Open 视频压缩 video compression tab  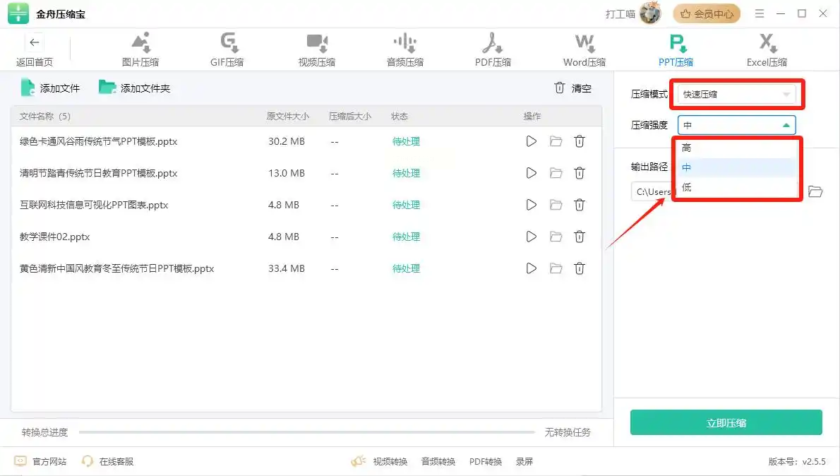click(x=317, y=50)
